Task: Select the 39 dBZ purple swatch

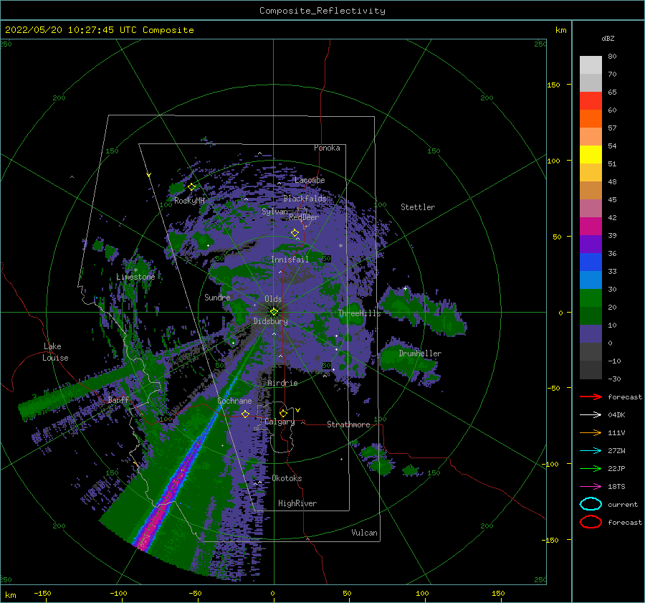Action: tap(591, 244)
